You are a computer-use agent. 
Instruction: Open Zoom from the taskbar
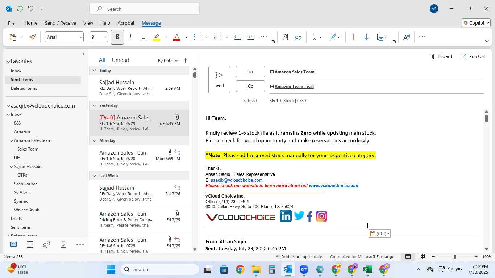304,269
